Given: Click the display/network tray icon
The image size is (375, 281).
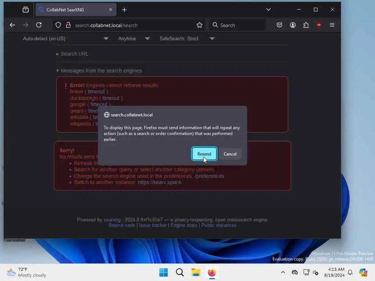Looking at the screenshot, I should [306, 272].
